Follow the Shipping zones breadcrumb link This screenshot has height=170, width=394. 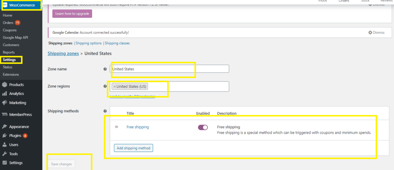click(63, 53)
